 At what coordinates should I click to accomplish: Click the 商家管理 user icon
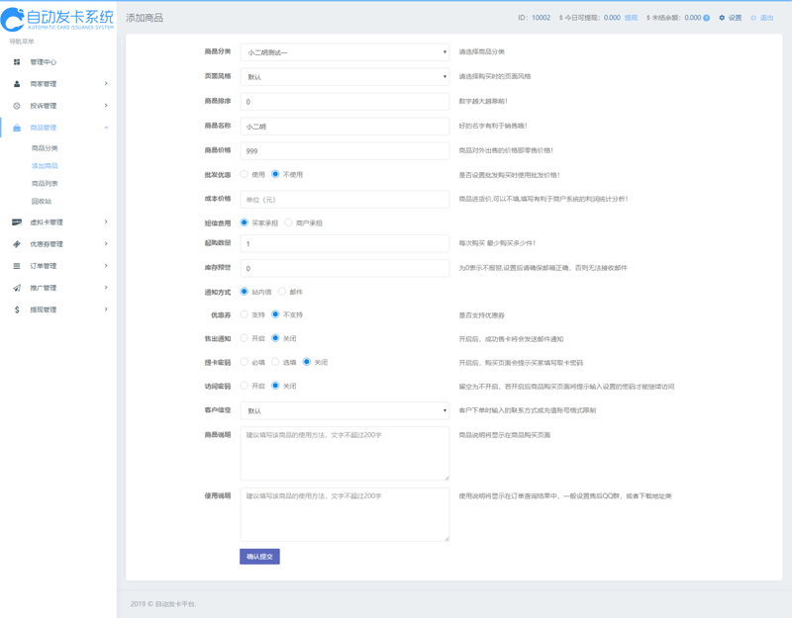coord(17,84)
